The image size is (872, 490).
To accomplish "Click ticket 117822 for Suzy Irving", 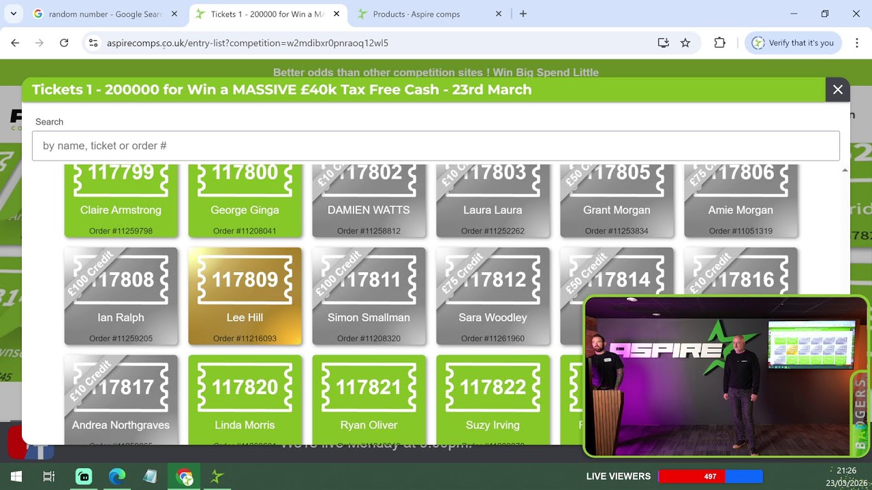I will (x=493, y=399).
